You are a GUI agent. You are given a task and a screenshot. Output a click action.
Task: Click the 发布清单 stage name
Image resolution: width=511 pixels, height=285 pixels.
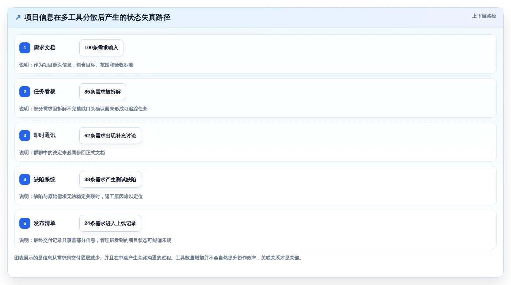point(45,223)
